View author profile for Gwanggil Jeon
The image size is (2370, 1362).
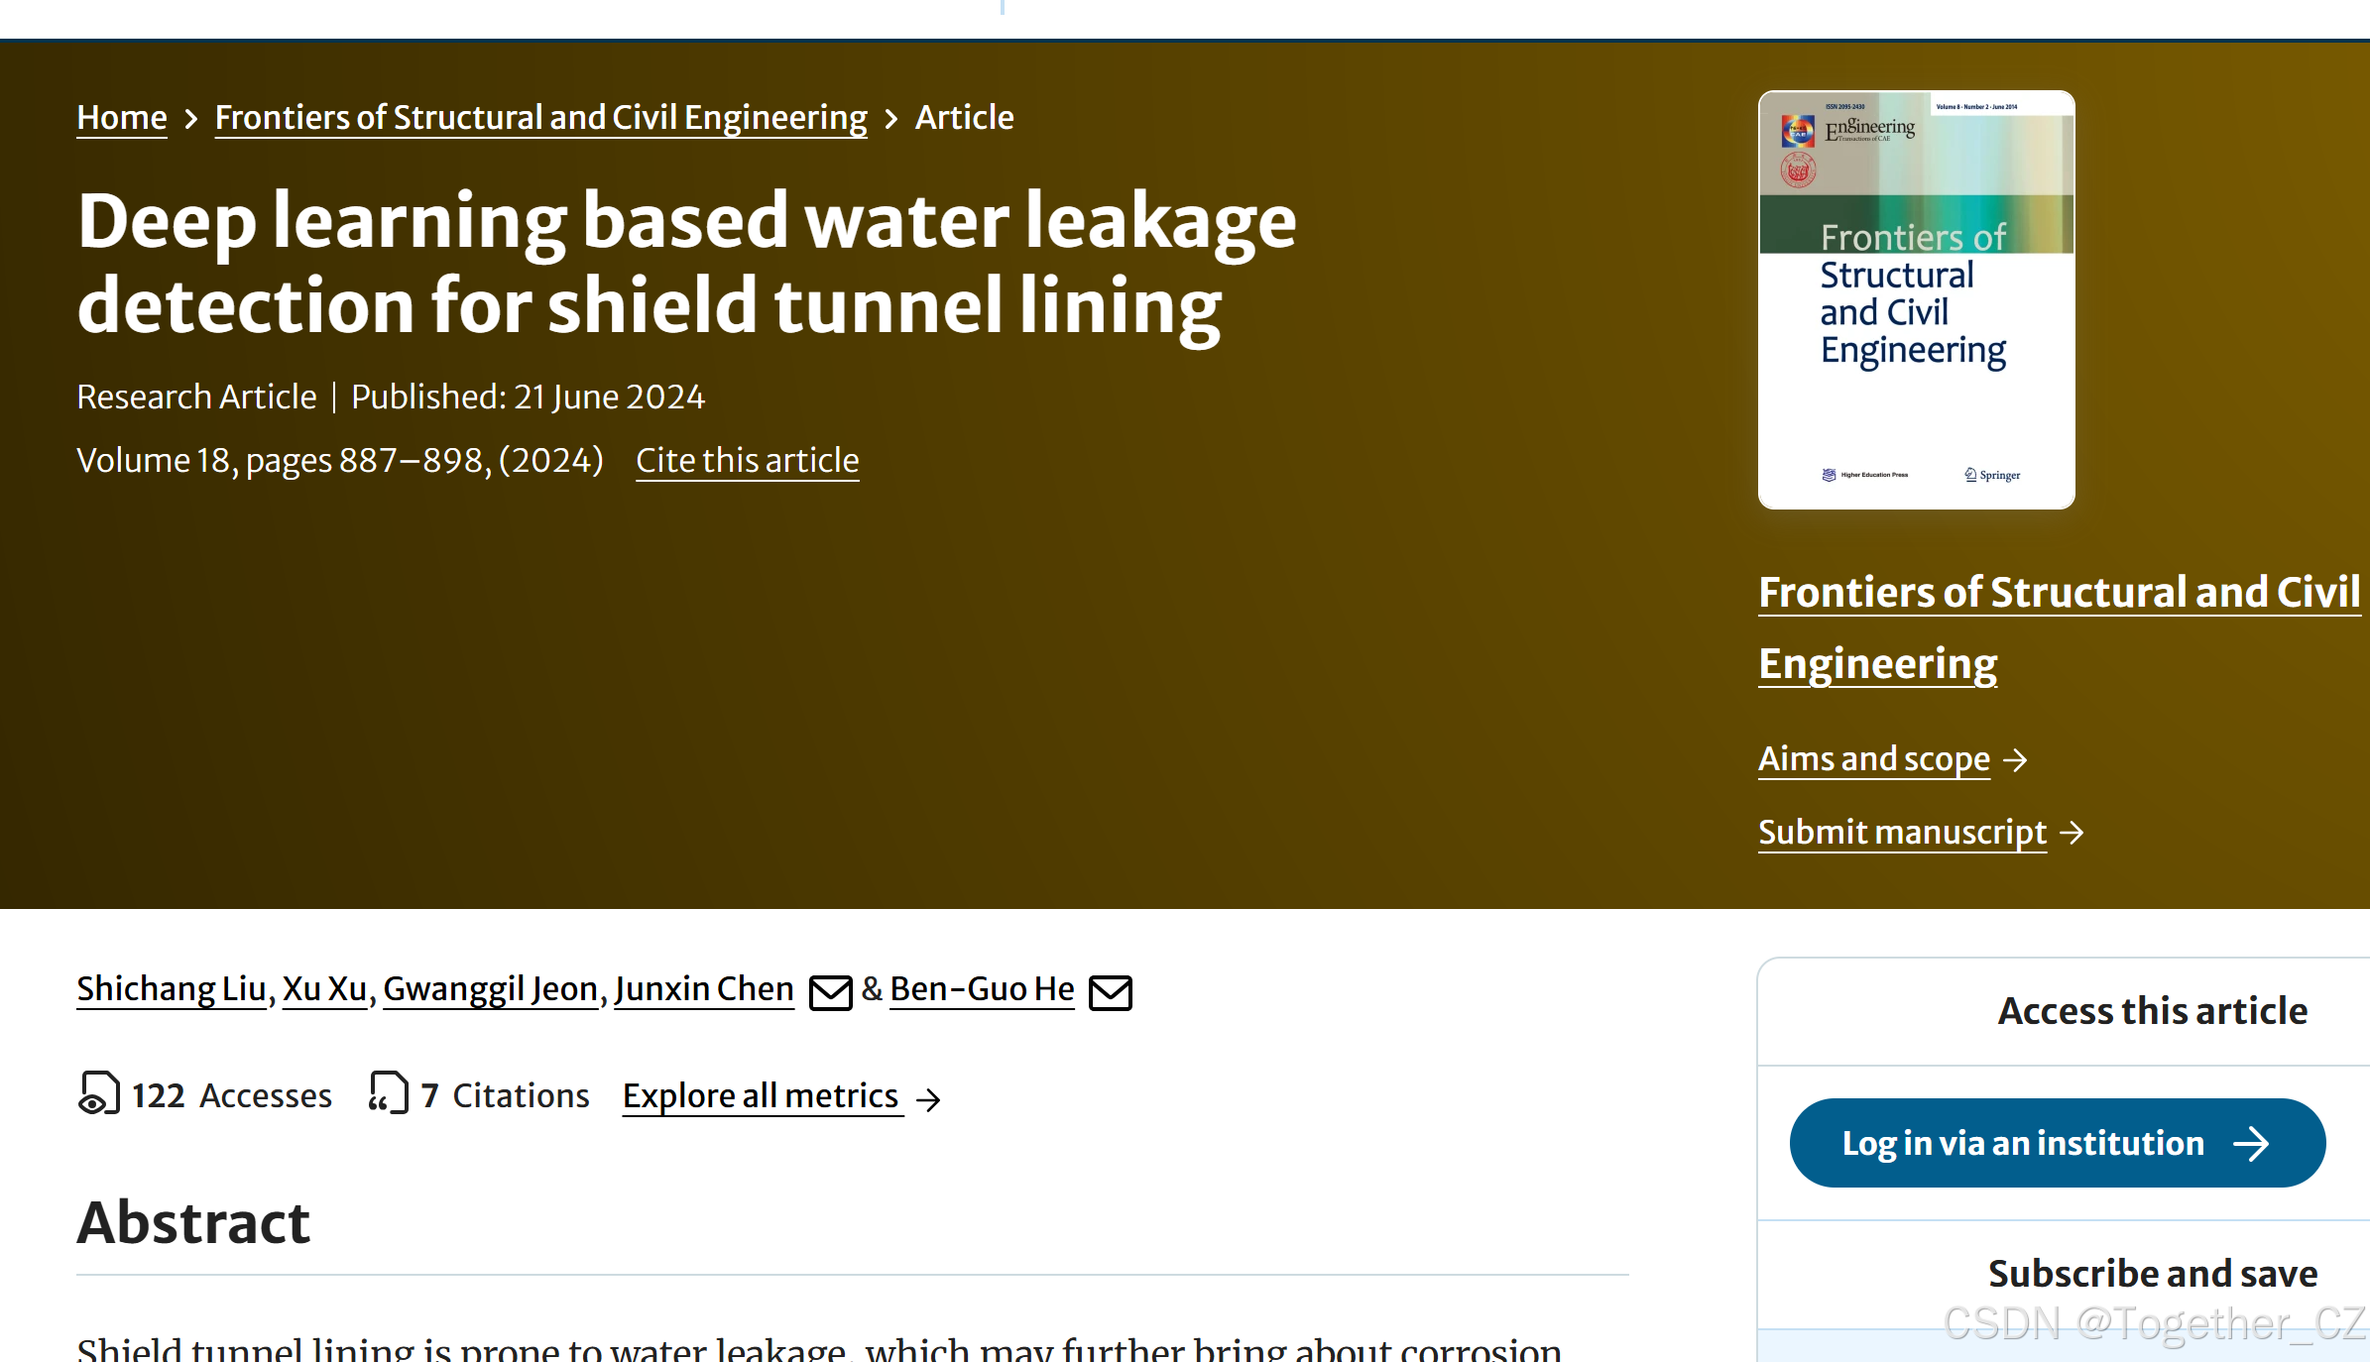[490, 988]
